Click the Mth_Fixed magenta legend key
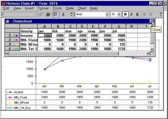The width and height of the screenshot is (168, 119). pyautogui.click(x=10, y=97)
